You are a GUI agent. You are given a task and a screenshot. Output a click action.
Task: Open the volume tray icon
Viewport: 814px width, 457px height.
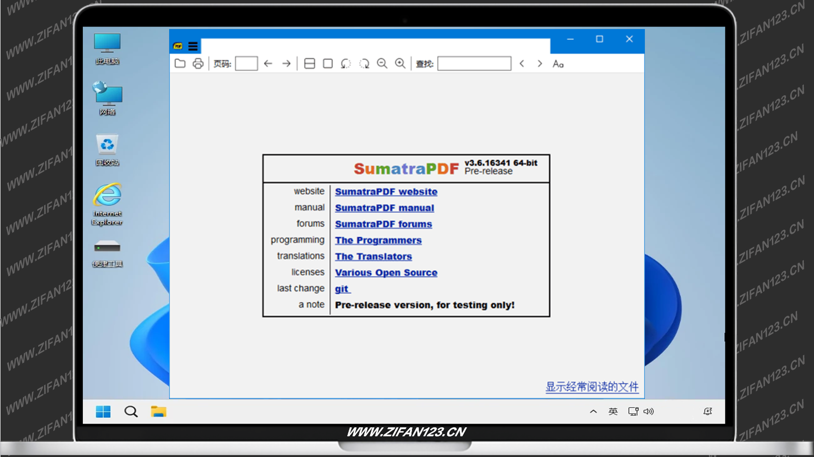click(649, 412)
